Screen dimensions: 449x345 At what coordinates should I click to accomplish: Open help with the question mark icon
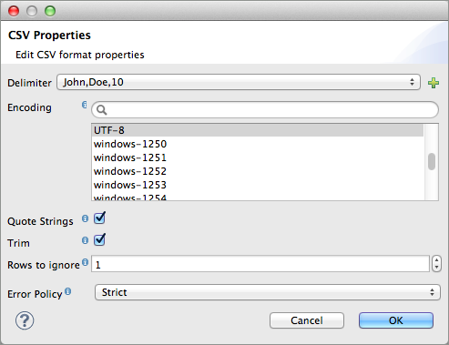click(25, 320)
